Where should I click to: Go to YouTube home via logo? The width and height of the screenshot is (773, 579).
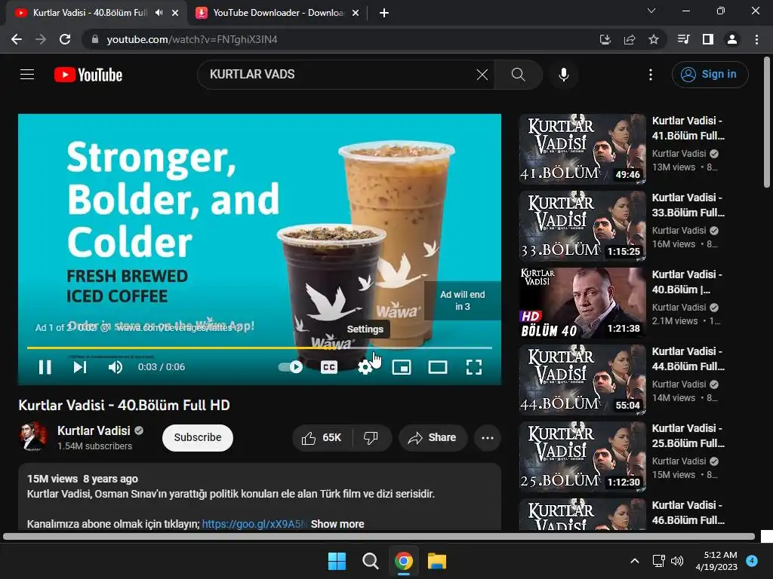click(x=88, y=75)
